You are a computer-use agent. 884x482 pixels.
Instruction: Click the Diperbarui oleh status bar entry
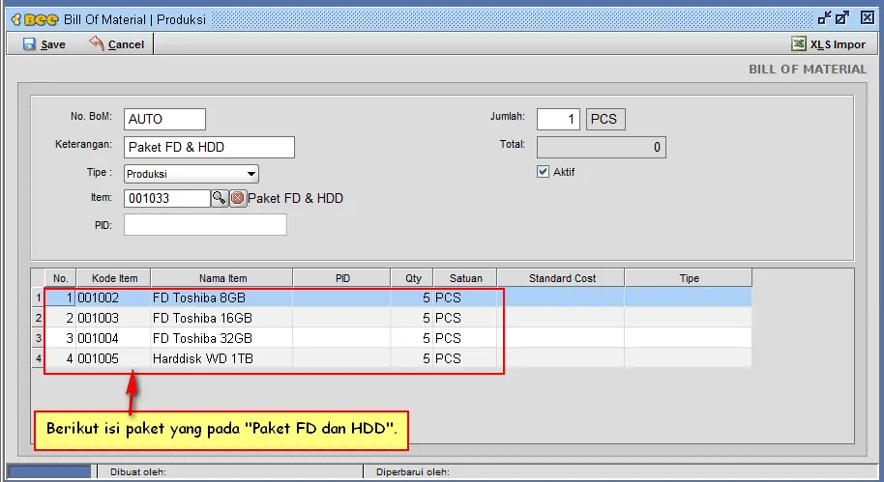(x=413, y=472)
